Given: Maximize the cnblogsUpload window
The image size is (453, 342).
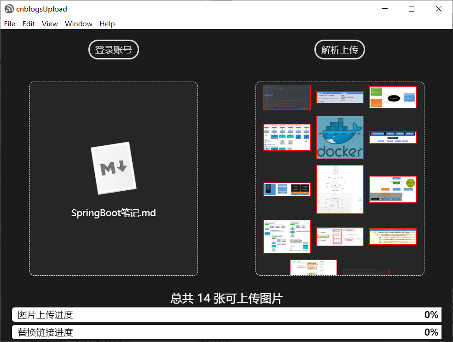Looking at the screenshot, I should [412, 9].
